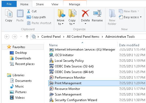Switch to the Share ribbon tab

click(x=40, y=4)
